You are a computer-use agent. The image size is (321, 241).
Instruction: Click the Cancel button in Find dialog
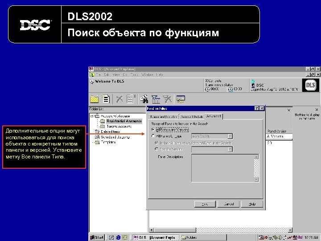pos(229,204)
